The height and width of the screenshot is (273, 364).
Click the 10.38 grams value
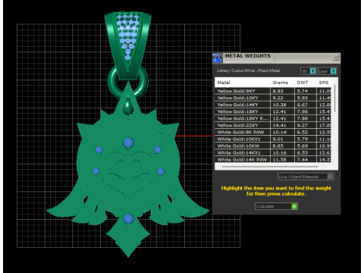tap(279, 105)
